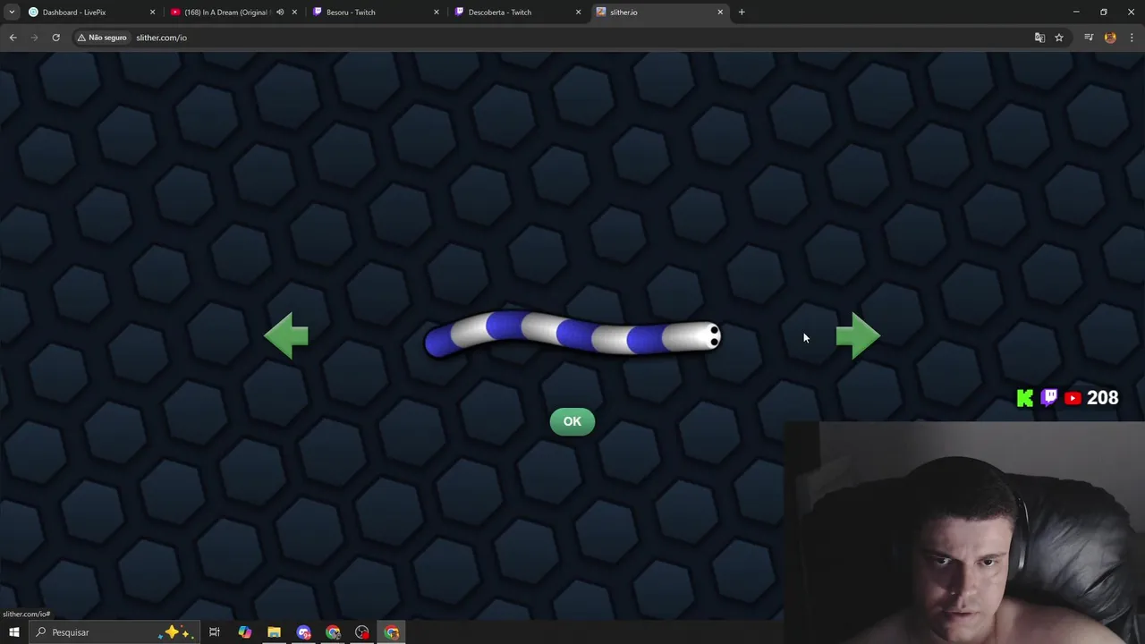The image size is (1145, 644).
Task: Click the left green arrow for previous skin
Action: coord(286,336)
